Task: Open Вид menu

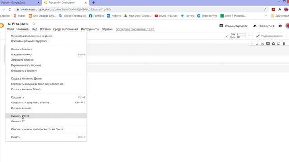Action: coord(35,29)
